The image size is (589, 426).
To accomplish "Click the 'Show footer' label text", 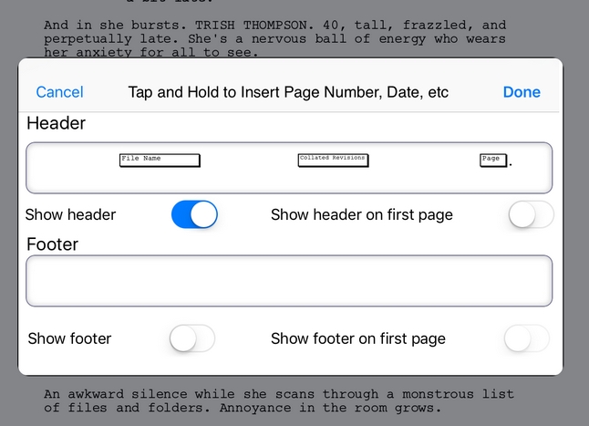I will pos(69,338).
